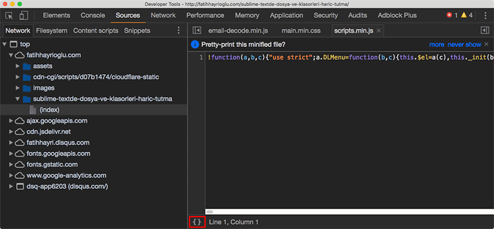
Task: Click the horizontal scrollbar thumb in code editor
Action: 209,212
